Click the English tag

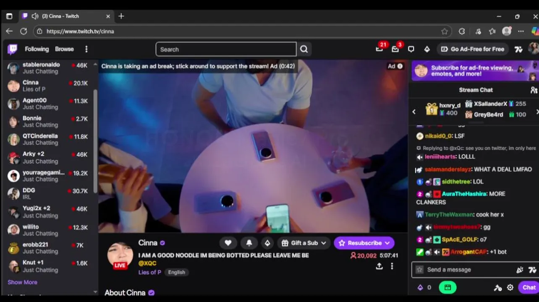click(176, 272)
